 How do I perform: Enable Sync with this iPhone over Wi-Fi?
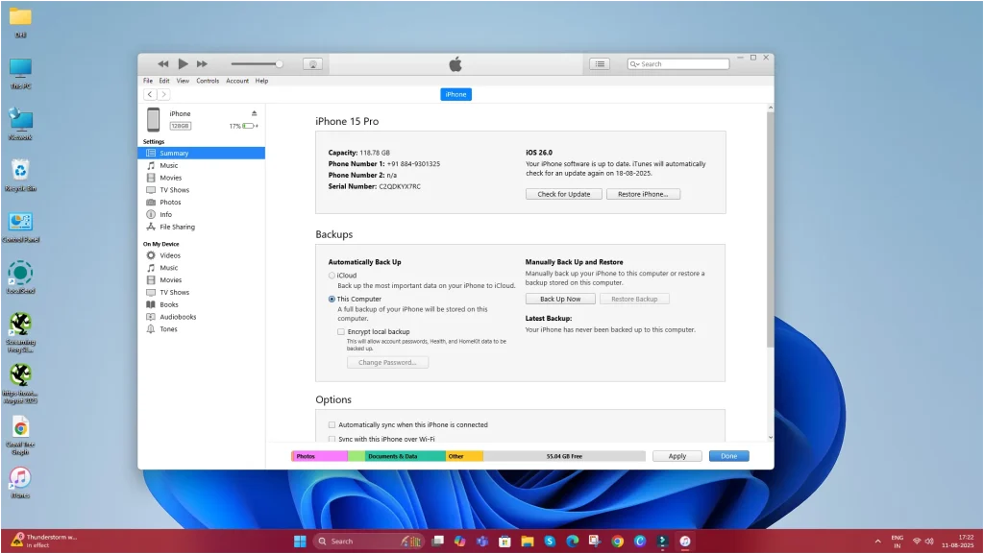(x=332, y=437)
